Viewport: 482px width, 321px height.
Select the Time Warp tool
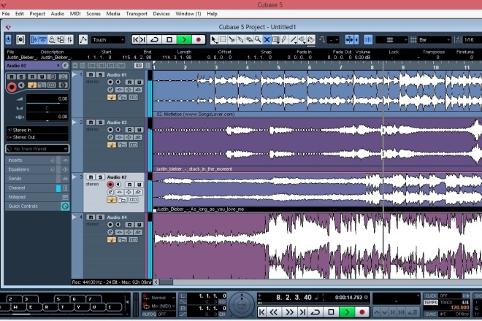click(276, 39)
